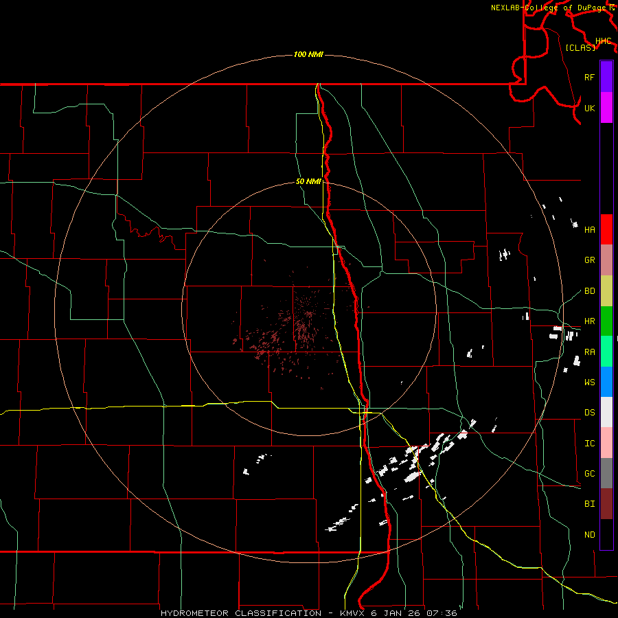Screen dimensions: 618x618
Task: Click the WS legend label
Action: coord(589,382)
